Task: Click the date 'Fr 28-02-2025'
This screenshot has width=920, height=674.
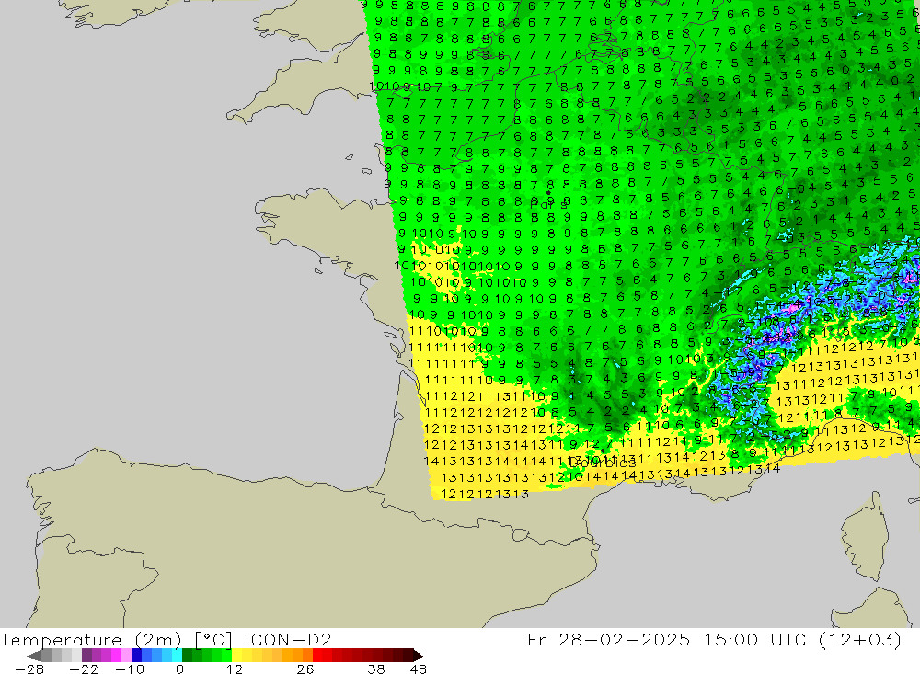Action: [x=608, y=639]
